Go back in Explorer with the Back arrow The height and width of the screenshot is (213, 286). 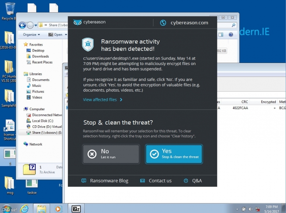click(22, 25)
